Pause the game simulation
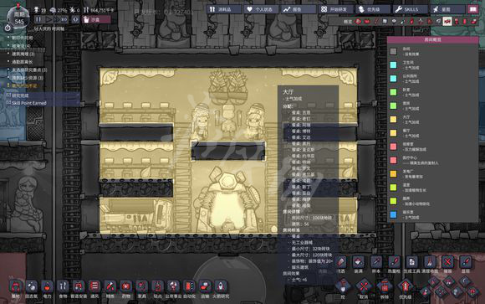 [38, 19]
